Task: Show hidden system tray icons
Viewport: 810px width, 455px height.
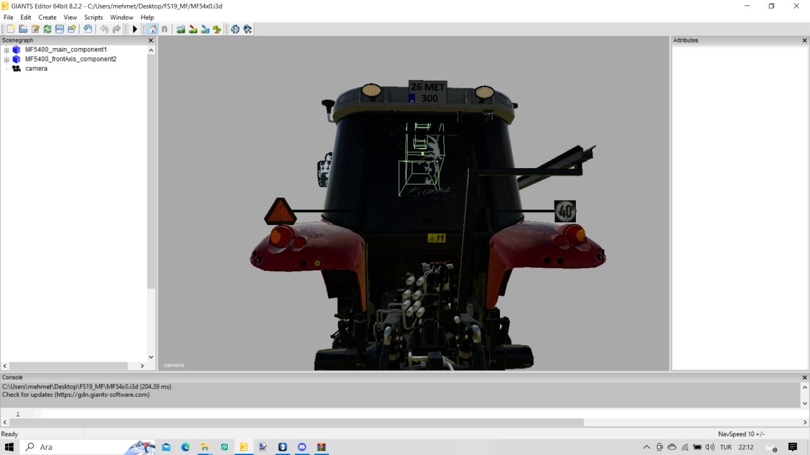Action: (647, 447)
